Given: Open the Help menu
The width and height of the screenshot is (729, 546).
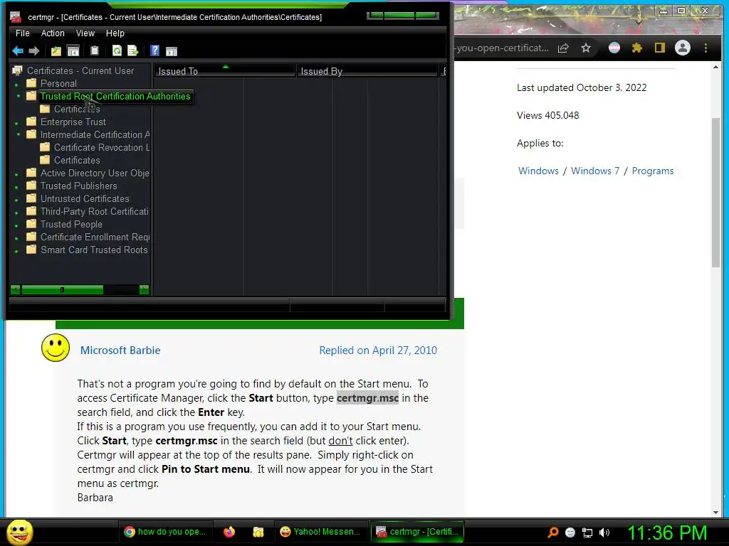Looking at the screenshot, I should click(x=115, y=33).
